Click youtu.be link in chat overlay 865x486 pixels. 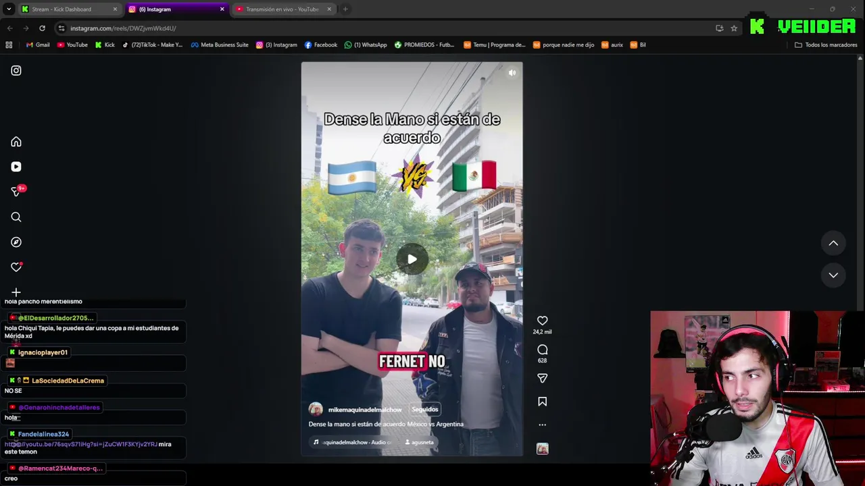(x=81, y=444)
